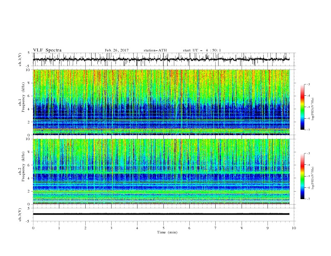Click the ch.1 voltage waveform trace
Image resolution: width=331 pixels, height=256 pixels.
click(161, 59)
